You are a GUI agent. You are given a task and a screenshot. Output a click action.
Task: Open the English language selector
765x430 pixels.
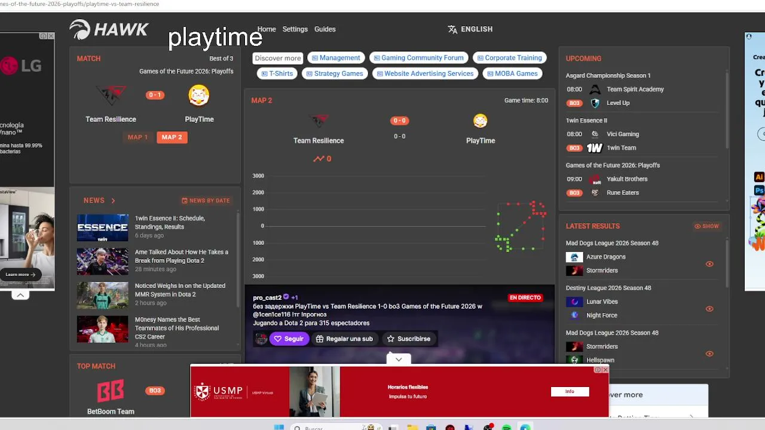470,29
